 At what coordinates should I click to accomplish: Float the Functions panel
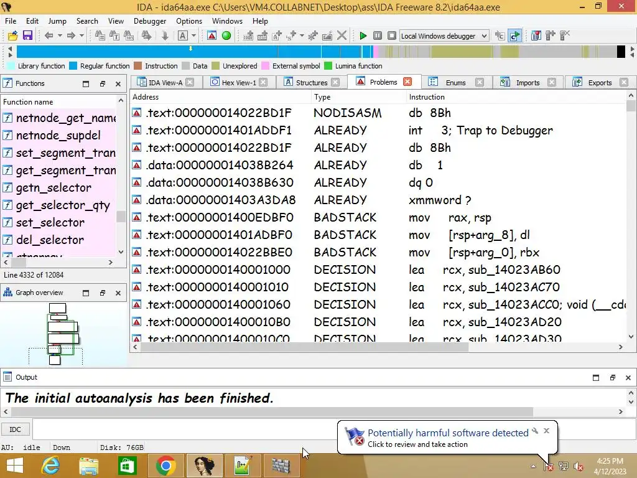tap(103, 84)
